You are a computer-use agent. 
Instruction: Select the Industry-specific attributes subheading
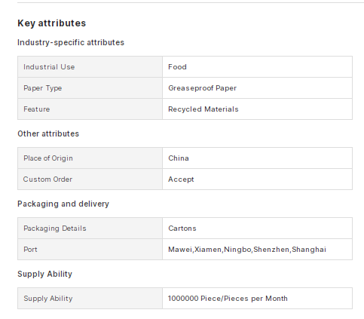71,42
